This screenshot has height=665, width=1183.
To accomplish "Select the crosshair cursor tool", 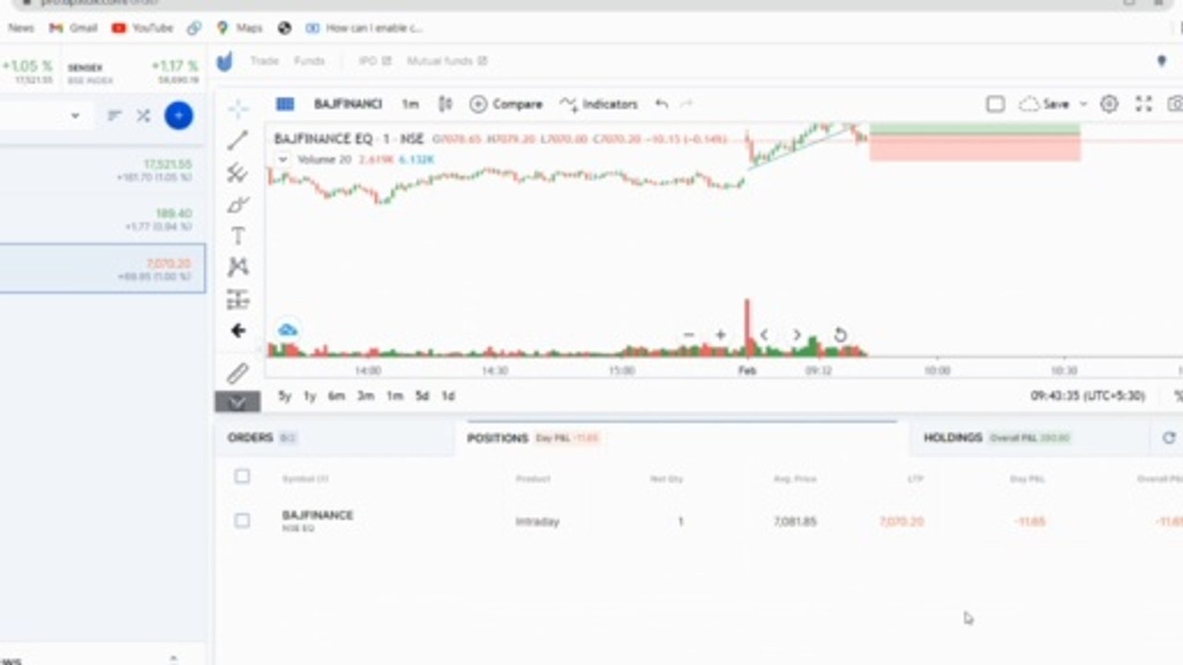I will pyautogui.click(x=238, y=109).
